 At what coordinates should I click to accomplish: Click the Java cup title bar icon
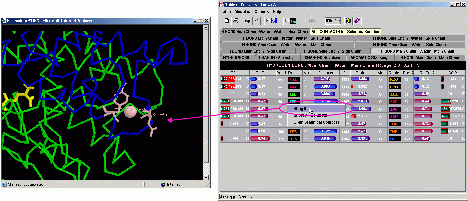(x=222, y=5)
